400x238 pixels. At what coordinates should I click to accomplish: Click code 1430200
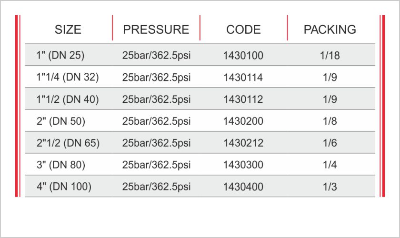tap(243, 121)
